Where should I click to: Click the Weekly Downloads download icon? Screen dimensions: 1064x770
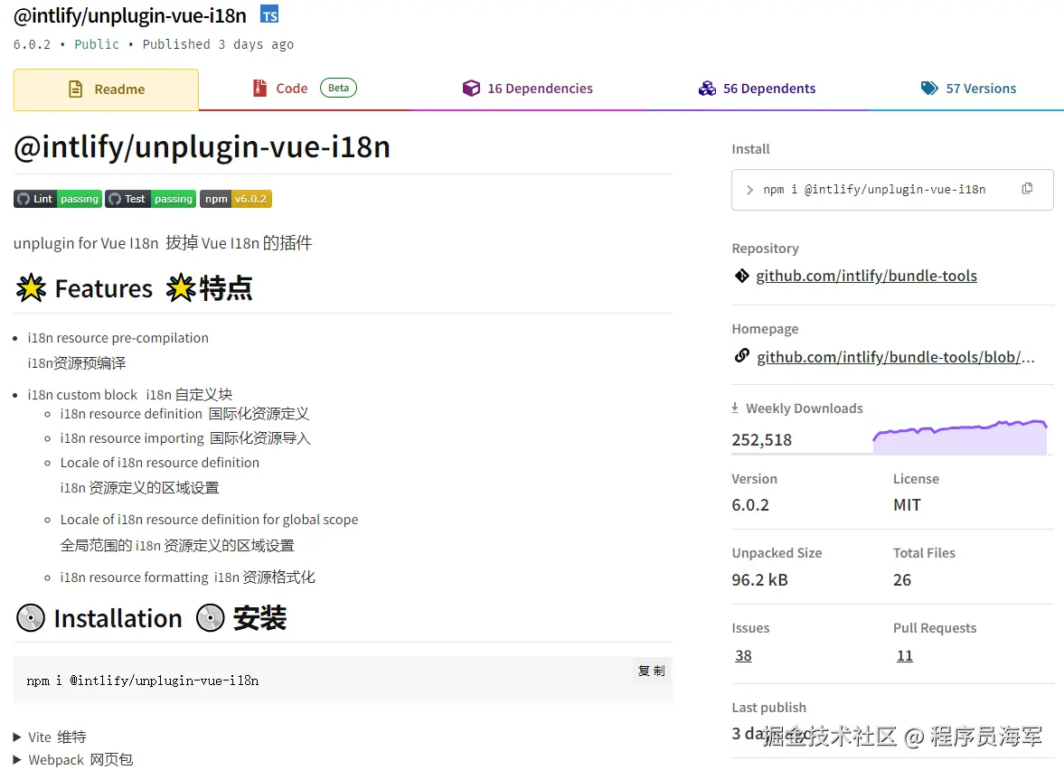point(735,408)
